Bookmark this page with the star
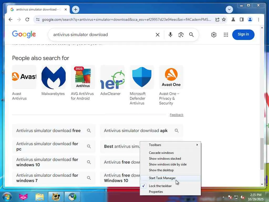Viewport: 269px width, 202px height. [224, 19]
